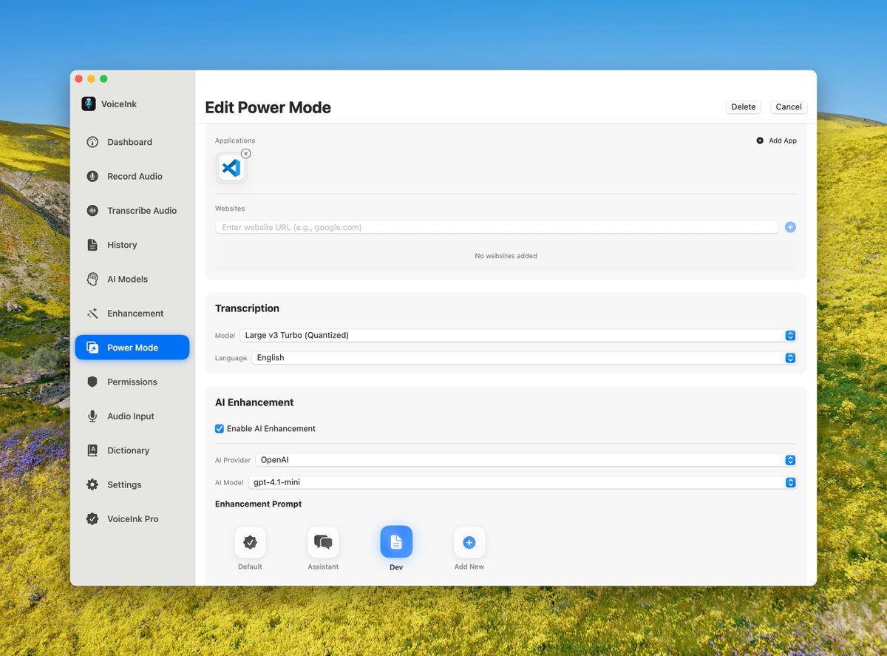This screenshot has height=656, width=887.
Task: Click the History document icon
Action: [x=92, y=245]
